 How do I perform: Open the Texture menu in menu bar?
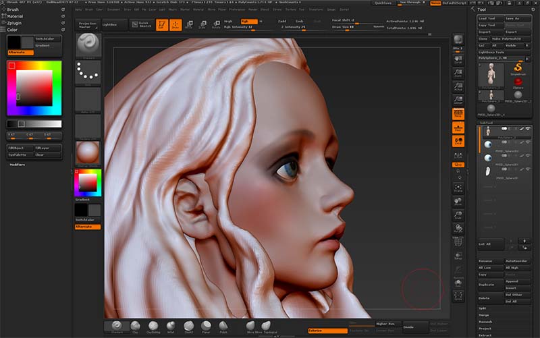point(290,9)
